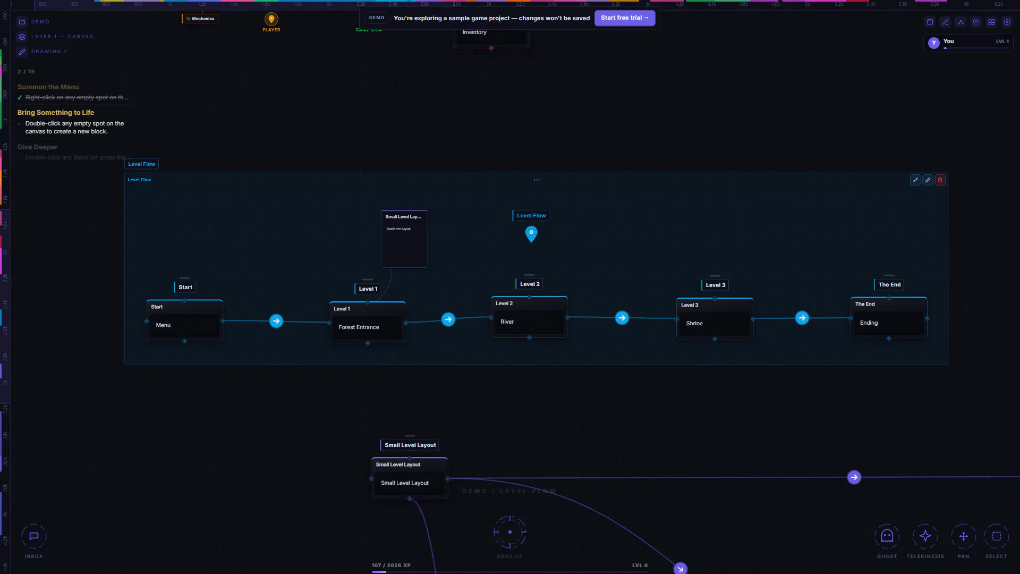Click the Small Level Lay... thumbnail card
Image resolution: width=1020 pixels, height=574 pixels.
click(404, 239)
